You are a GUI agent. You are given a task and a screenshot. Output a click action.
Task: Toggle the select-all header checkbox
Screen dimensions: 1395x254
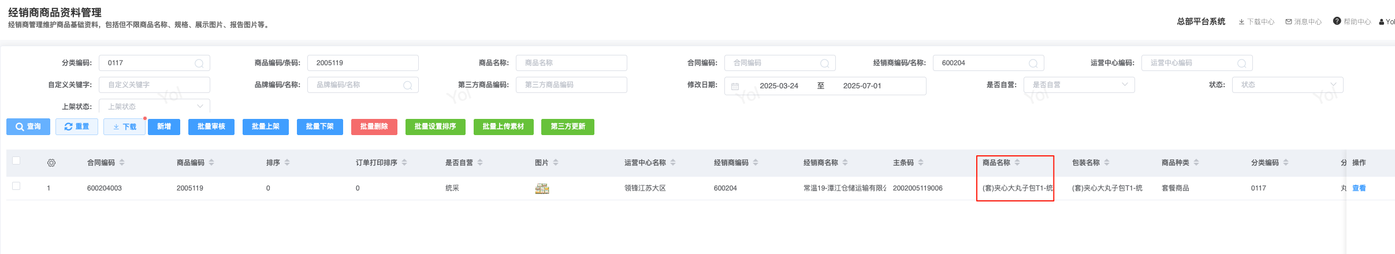click(16, 160)
